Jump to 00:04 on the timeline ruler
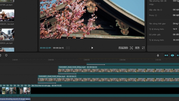Viewport: 179px width, 101px height. 123,60
